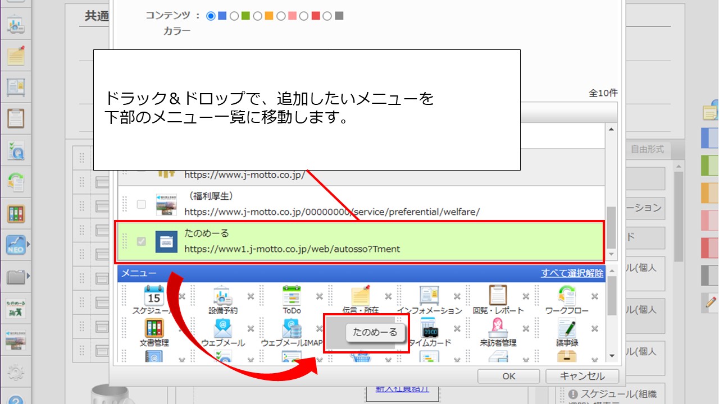719x404 pixels.
Task: Select the ToDo menu icon
Action: coord(292,295)
